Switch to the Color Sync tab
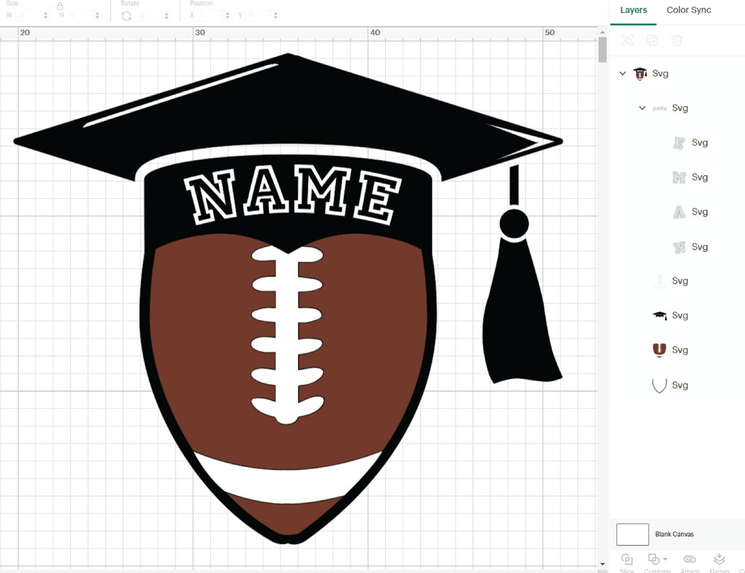This screenshot has height=573, width=745. tap(688, 10)
